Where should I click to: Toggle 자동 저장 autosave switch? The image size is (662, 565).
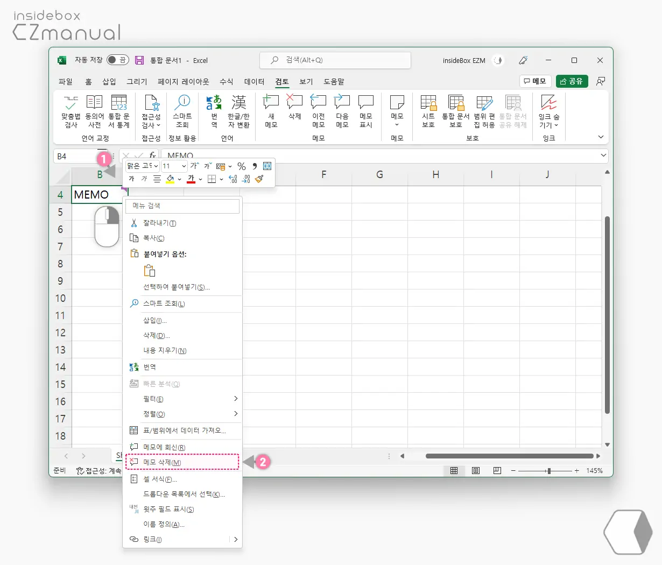(118, 60)
